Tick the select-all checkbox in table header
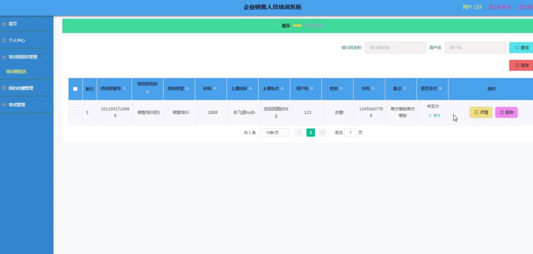The image size is (533, 254). tap(75, 89)
